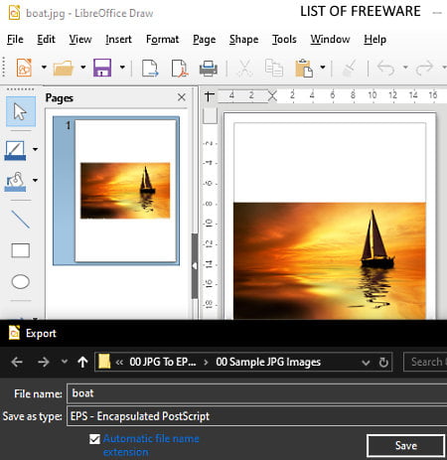
Task: Select the Insert Line tool
Action: (21, 220)
